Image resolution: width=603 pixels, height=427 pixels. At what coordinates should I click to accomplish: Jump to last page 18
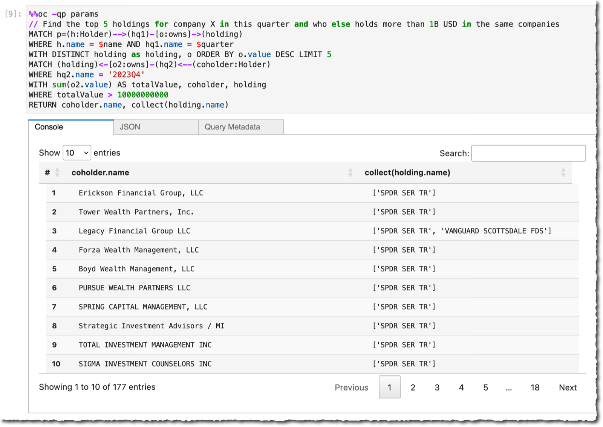535,387
